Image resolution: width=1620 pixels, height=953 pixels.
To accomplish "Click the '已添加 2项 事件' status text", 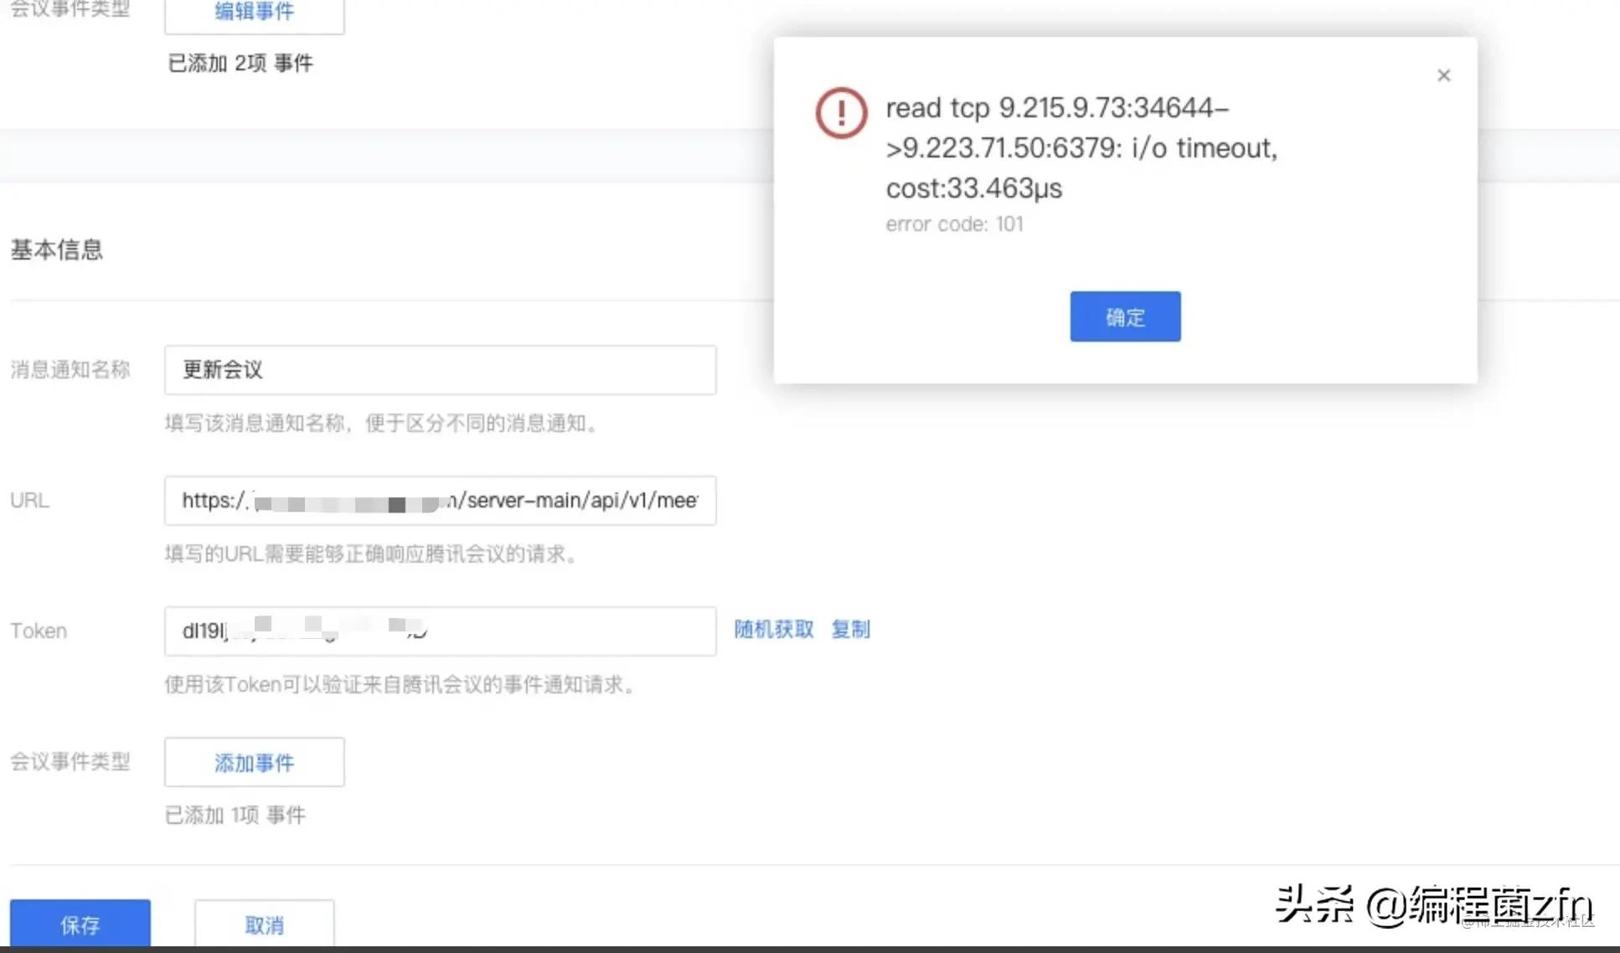I will [x=240, y=64].
